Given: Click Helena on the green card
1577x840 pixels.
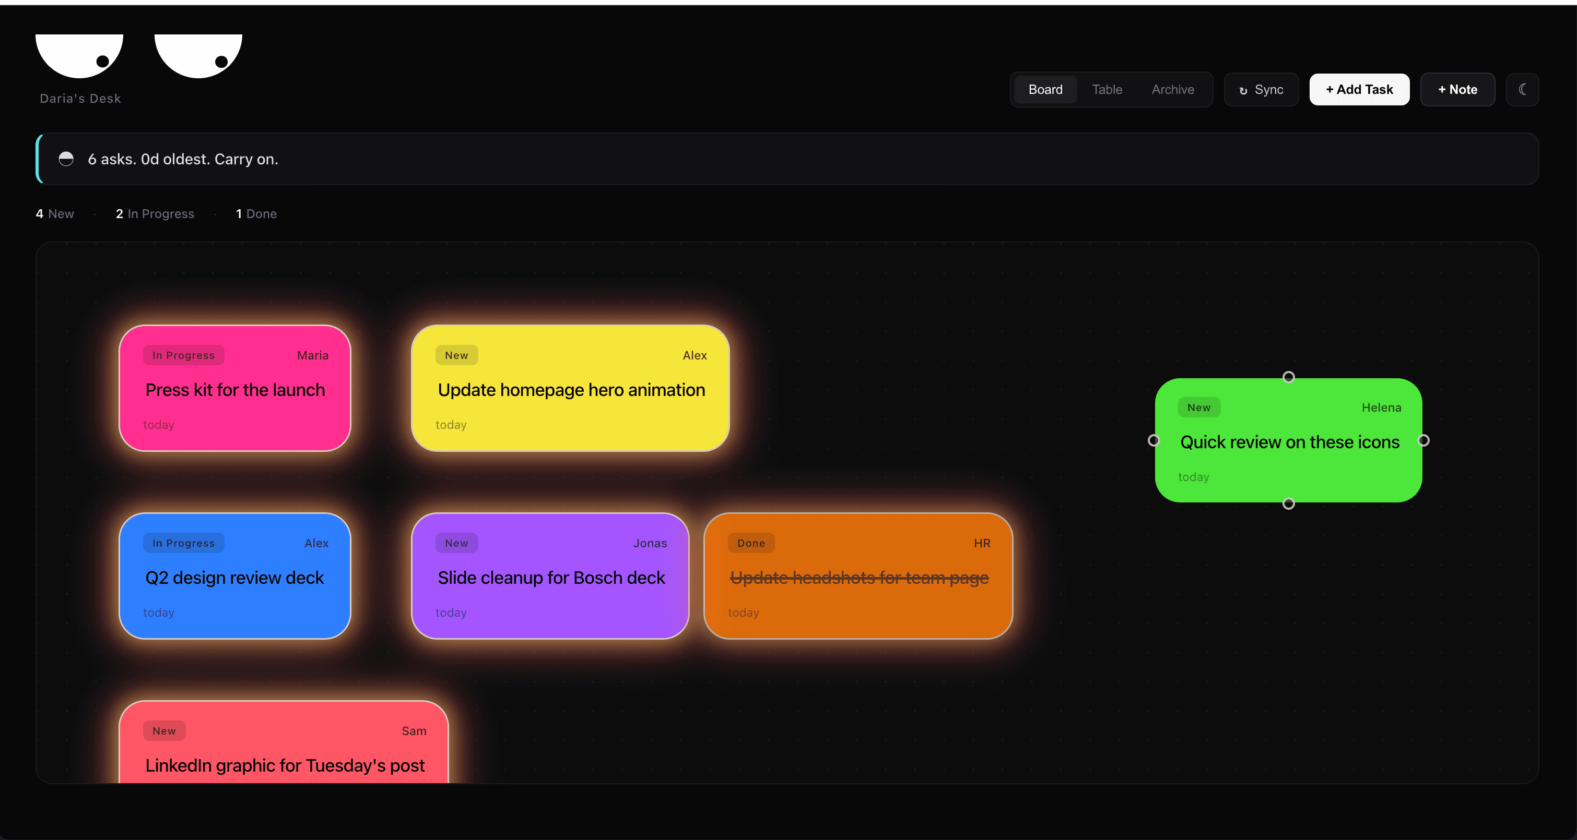Looking at the screenshot, I should 1381,407.
